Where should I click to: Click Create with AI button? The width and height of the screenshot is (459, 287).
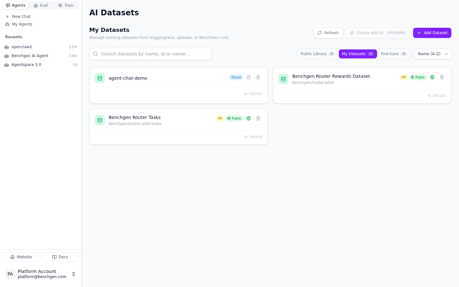coord(378,33)
